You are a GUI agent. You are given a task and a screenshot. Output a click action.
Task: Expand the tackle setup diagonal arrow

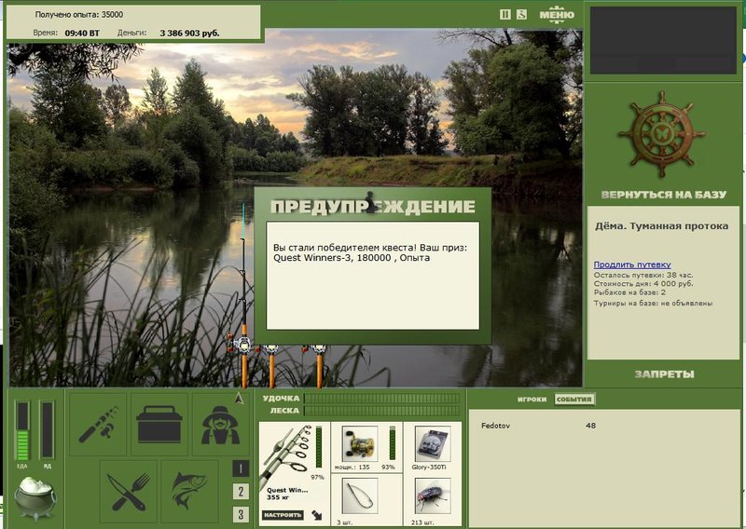317,514
